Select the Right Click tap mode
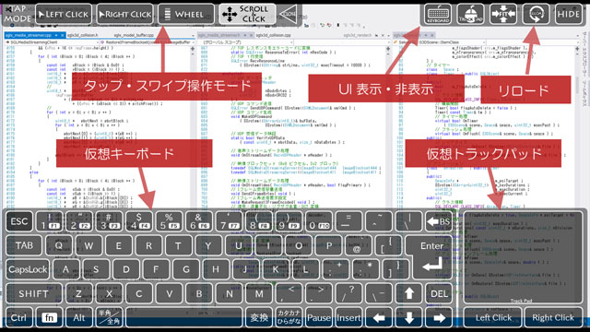Screen dimensions: 590x332 125,15
